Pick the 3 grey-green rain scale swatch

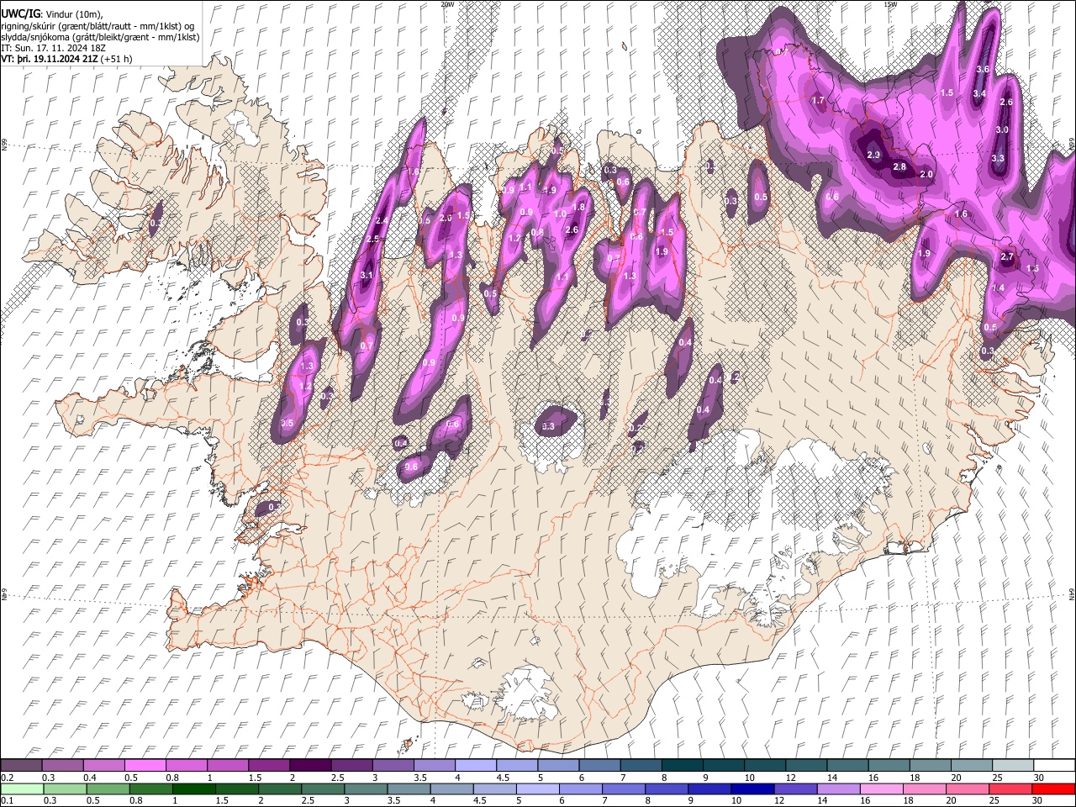point(365,789)
